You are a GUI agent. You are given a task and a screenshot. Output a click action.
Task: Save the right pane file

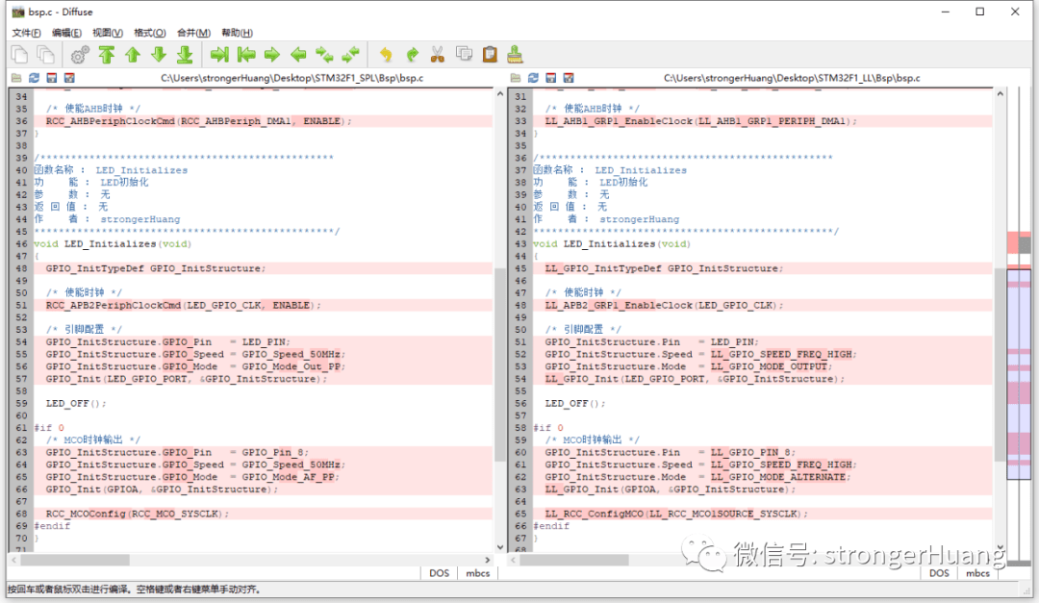550,78
